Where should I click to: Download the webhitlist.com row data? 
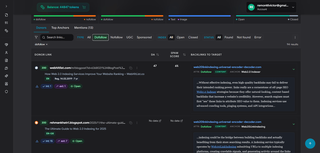click(x=37, y=86)
